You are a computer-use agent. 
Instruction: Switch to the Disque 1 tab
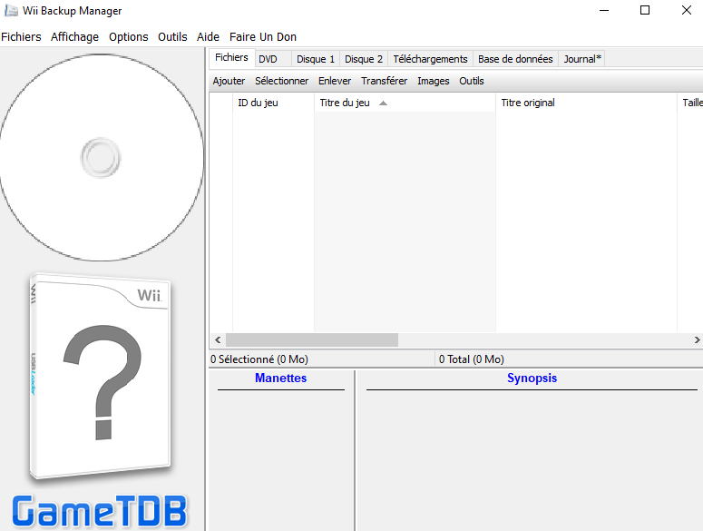tap(316, 59)
